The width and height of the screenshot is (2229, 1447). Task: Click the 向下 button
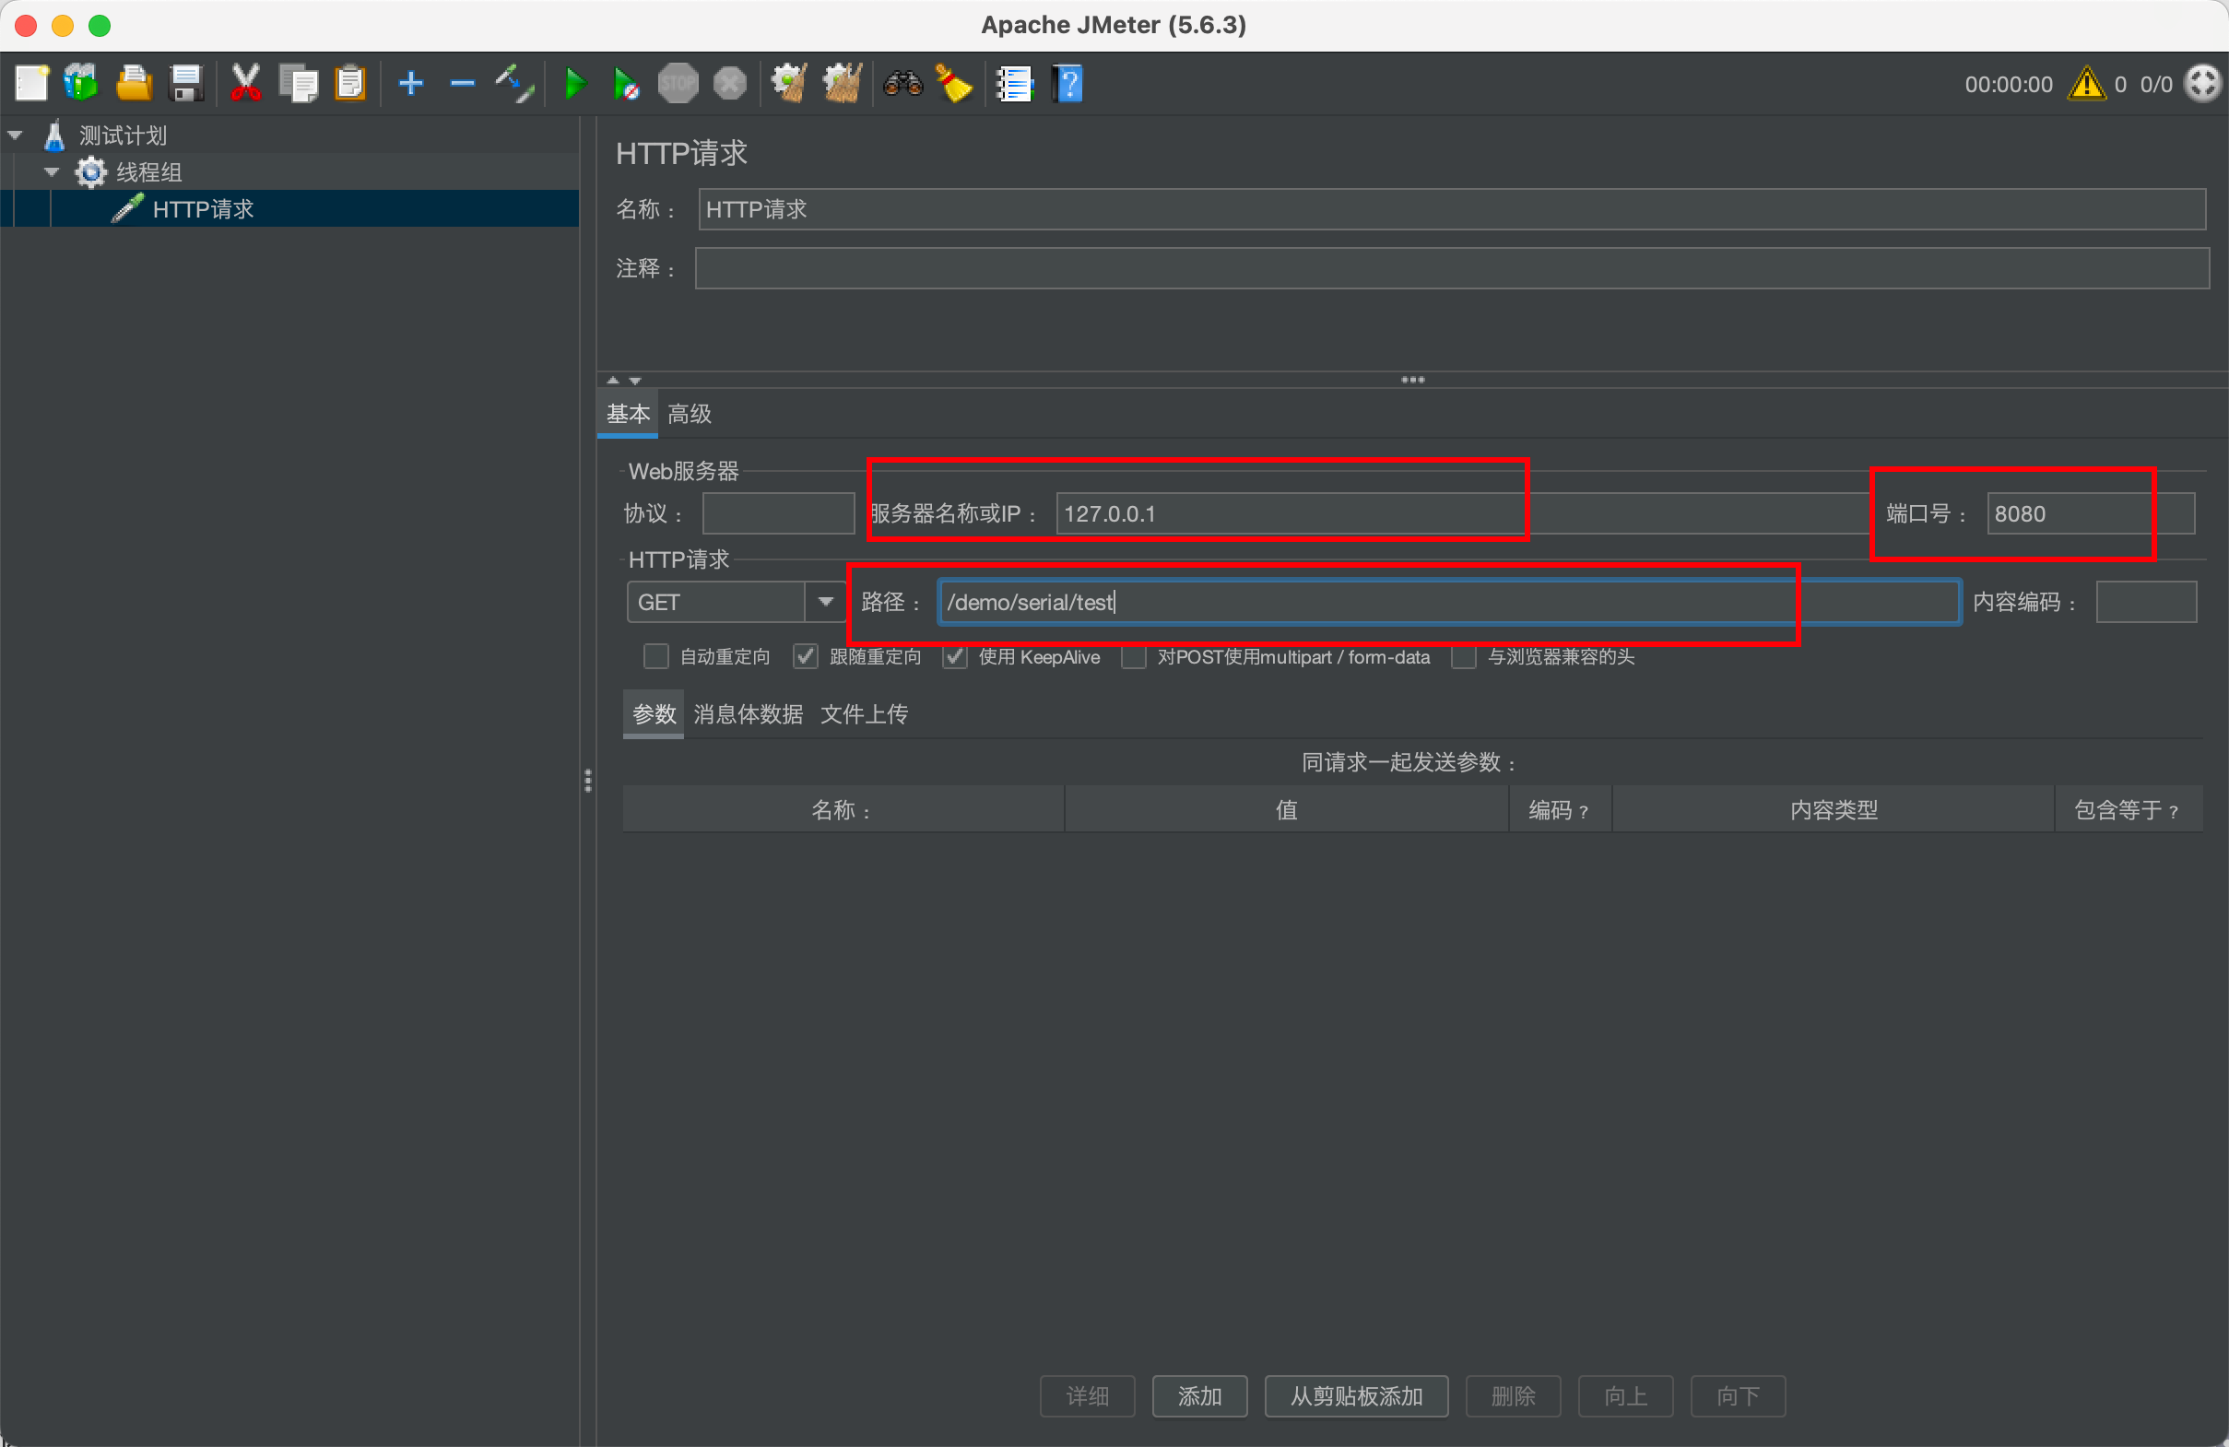(1739, 1396)
